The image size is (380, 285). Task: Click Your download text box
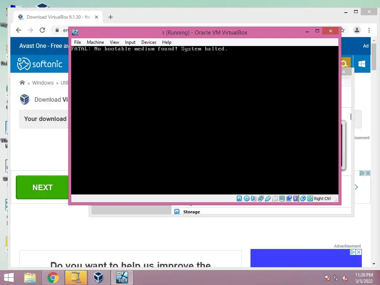tap(44, 119)
